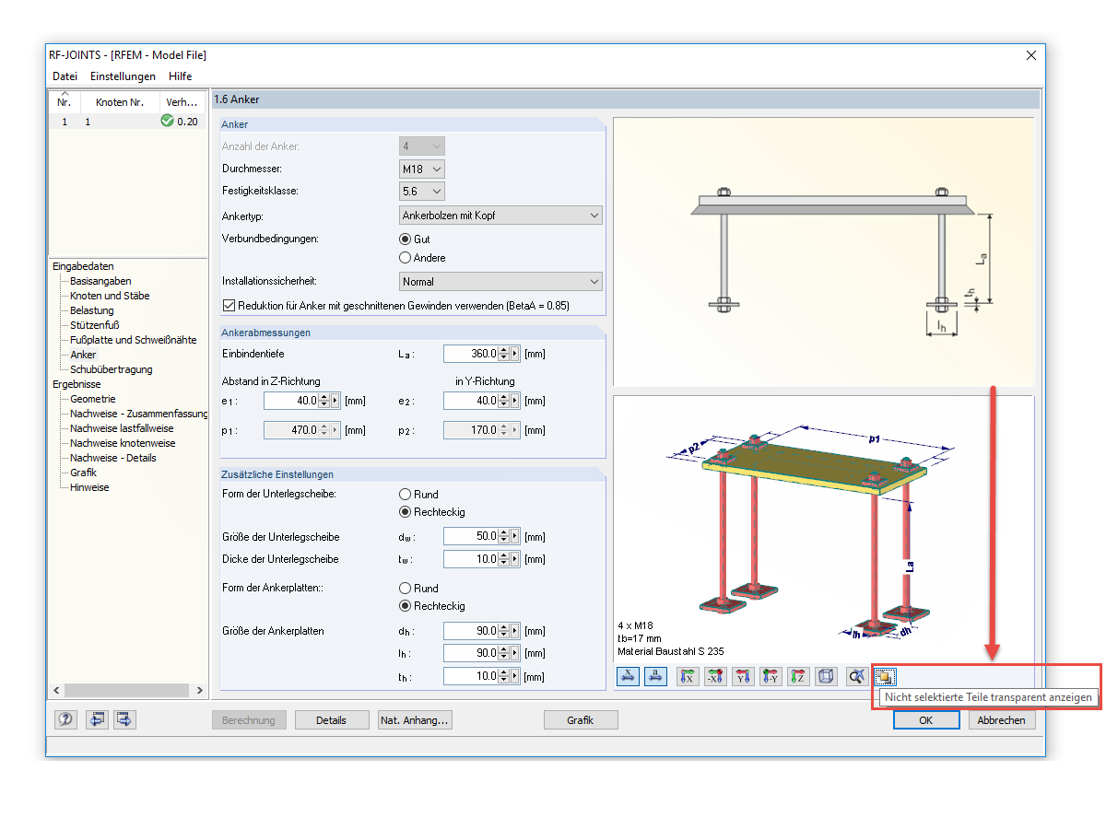
Task: Open the Hilfe menu
Action: click(x=180, y=76)
